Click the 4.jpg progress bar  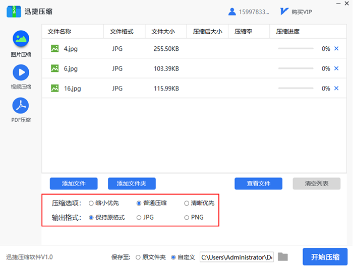[x=296, y=49]
